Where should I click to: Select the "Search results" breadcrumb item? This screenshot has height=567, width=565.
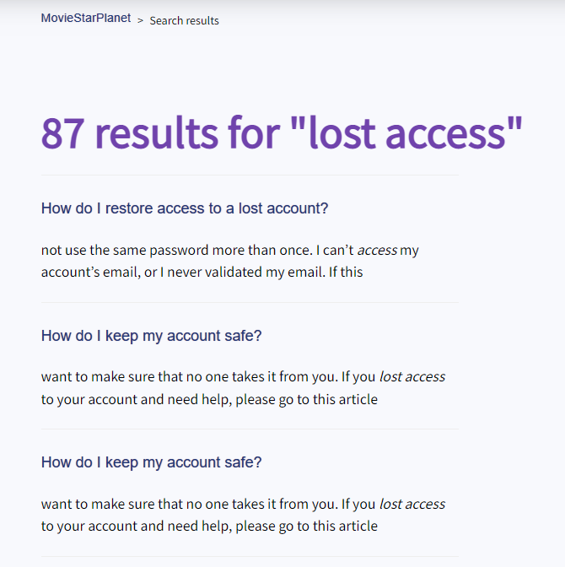coord(184,20)
